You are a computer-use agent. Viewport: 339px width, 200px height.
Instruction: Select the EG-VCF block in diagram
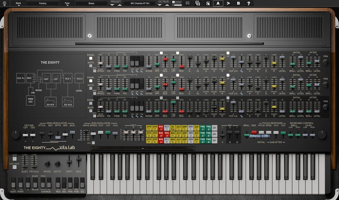pos(50,102)
